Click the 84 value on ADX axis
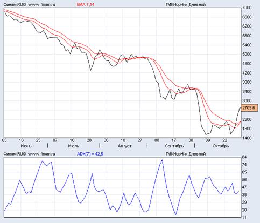This screenshot has height=223, width=260. [x=244, y=157]
